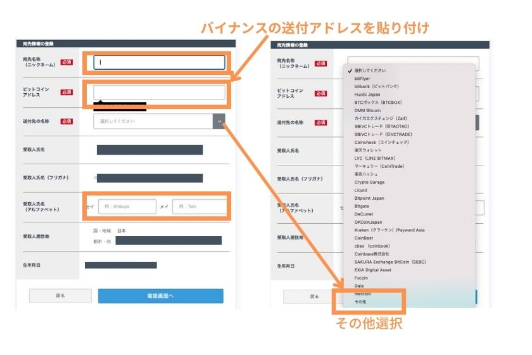Select BTCボックス（BTCBOX） option
Screen dimensions: 532x355
pyautogui.click(x=377, y=103)
